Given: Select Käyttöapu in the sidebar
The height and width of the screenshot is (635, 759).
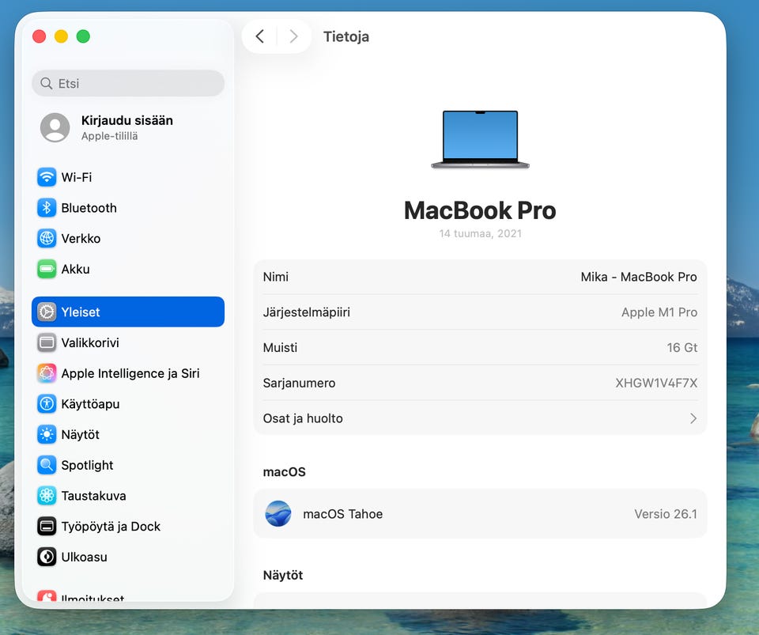Looking at the screenshot, I should [x=128, y=403].
